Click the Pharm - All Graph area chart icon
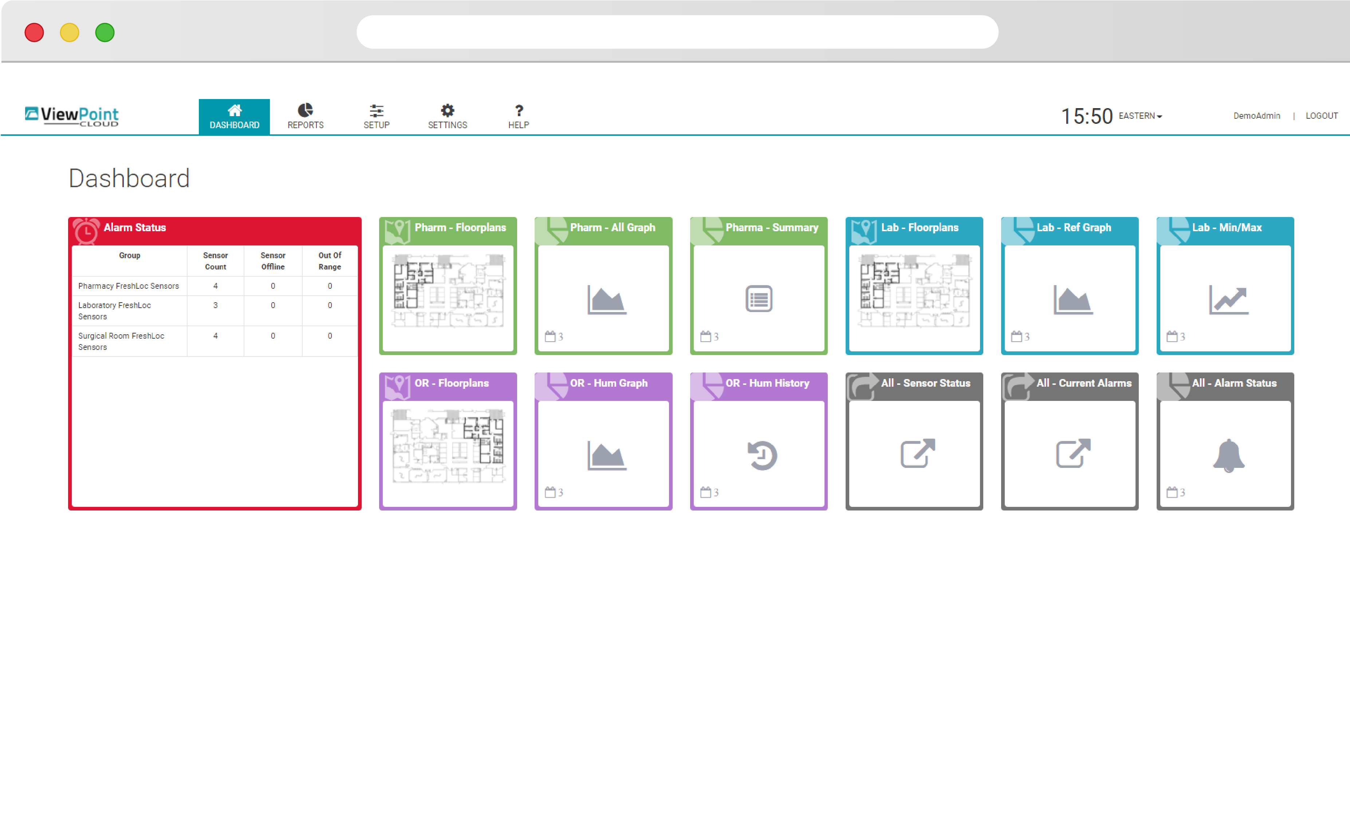Viewport: 1350px width, 828px height. (x=606, y=300)
